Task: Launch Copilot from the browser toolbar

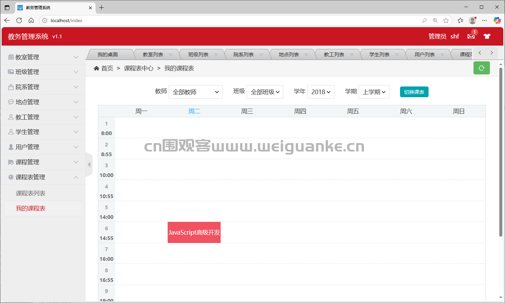Action: point(497,20)
